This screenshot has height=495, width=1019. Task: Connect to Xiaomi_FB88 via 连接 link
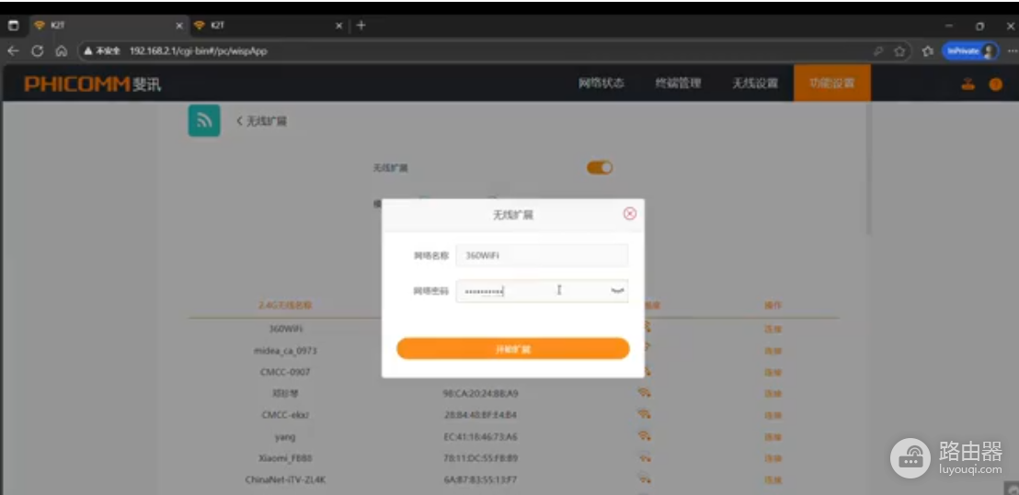point(773,458)
